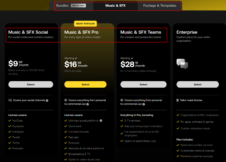Image resolution: width=226 pixels, height=162 pixels.
Task: Click Organizations of 100+ employees item
Action: [200, 115]
